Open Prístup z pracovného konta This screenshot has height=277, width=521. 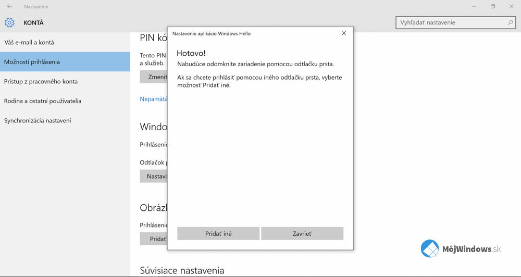pyautogui.click(x=65, y=81)
